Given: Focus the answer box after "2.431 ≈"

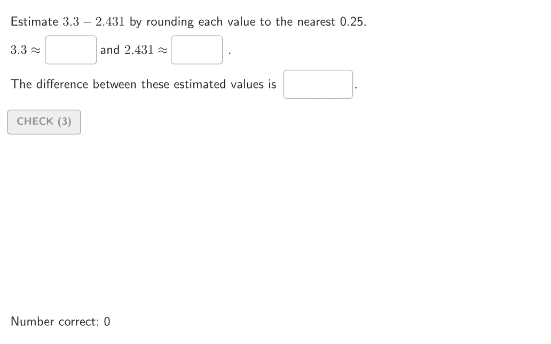Looking at the screenshot, I should tap(196, 50).
